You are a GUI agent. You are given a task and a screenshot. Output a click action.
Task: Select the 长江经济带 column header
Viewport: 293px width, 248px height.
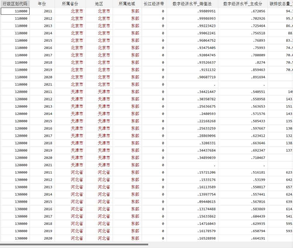(154, 4)
